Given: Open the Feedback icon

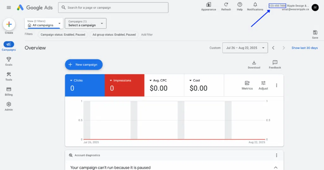Looking at the screenshot, I should pyautogui.click(x=275, y=63).
